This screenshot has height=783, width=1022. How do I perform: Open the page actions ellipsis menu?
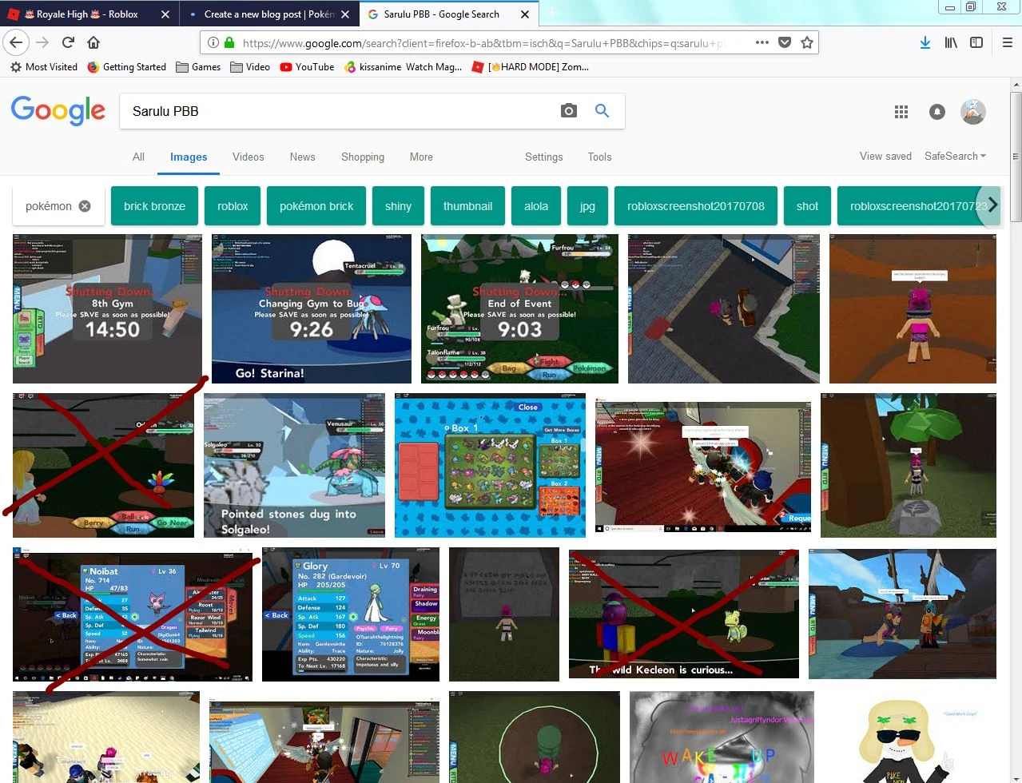coord(762,42)
